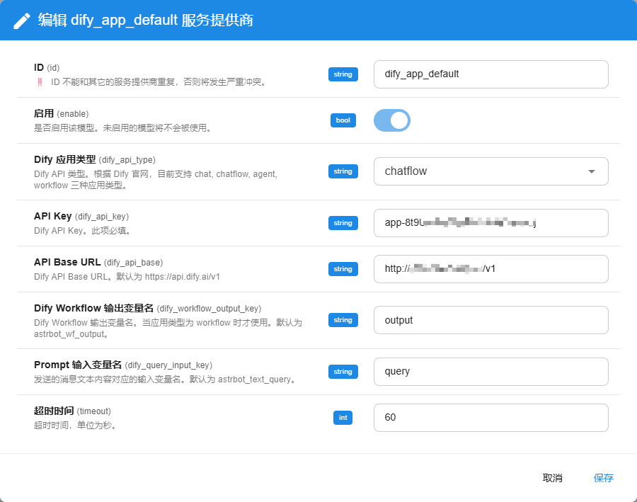Click the red warning marks under ID
This screenshot has height=502, width=637.
[x=40, y=82]
